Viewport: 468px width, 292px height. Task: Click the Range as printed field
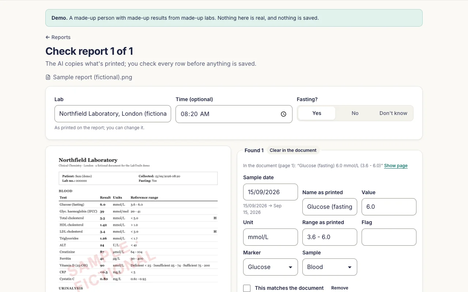330,237
